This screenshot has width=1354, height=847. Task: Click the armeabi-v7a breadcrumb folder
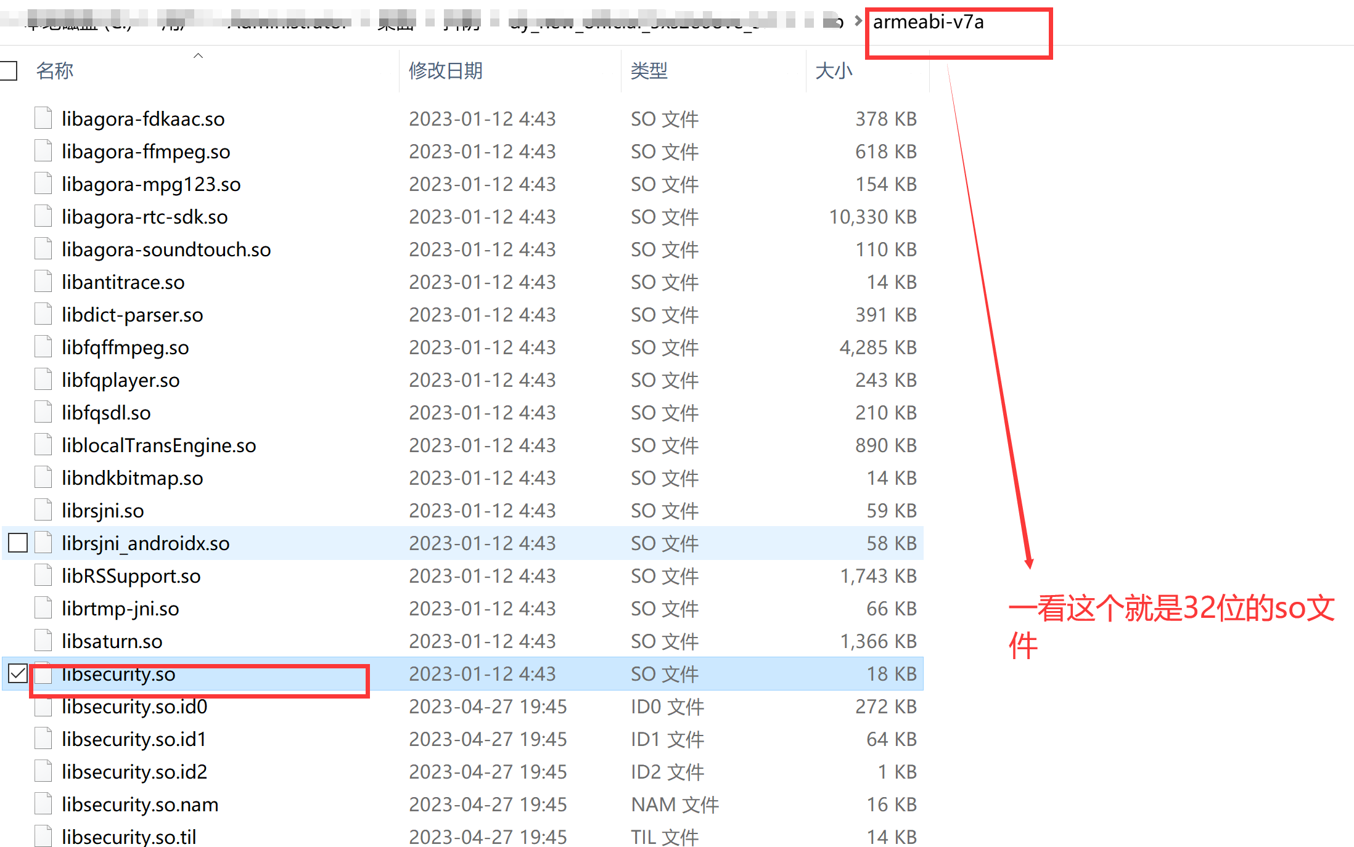928,22
